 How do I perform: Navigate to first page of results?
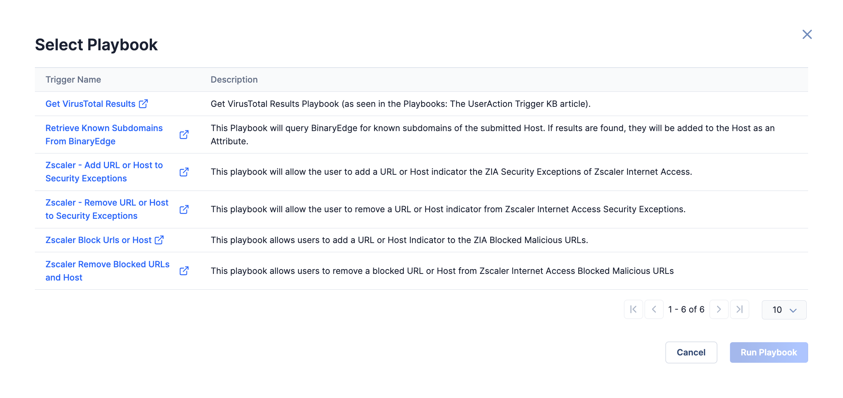[634, 310]
